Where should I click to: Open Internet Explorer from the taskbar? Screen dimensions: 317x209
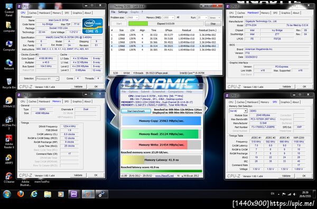pyautogui.click(x=34, y=194)
